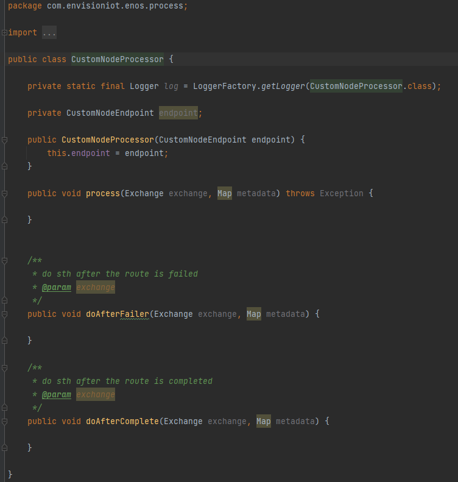Screen dimensions: 458x482
Task: Expand the folded import statements gutter marker
Action: coord(4,32)
